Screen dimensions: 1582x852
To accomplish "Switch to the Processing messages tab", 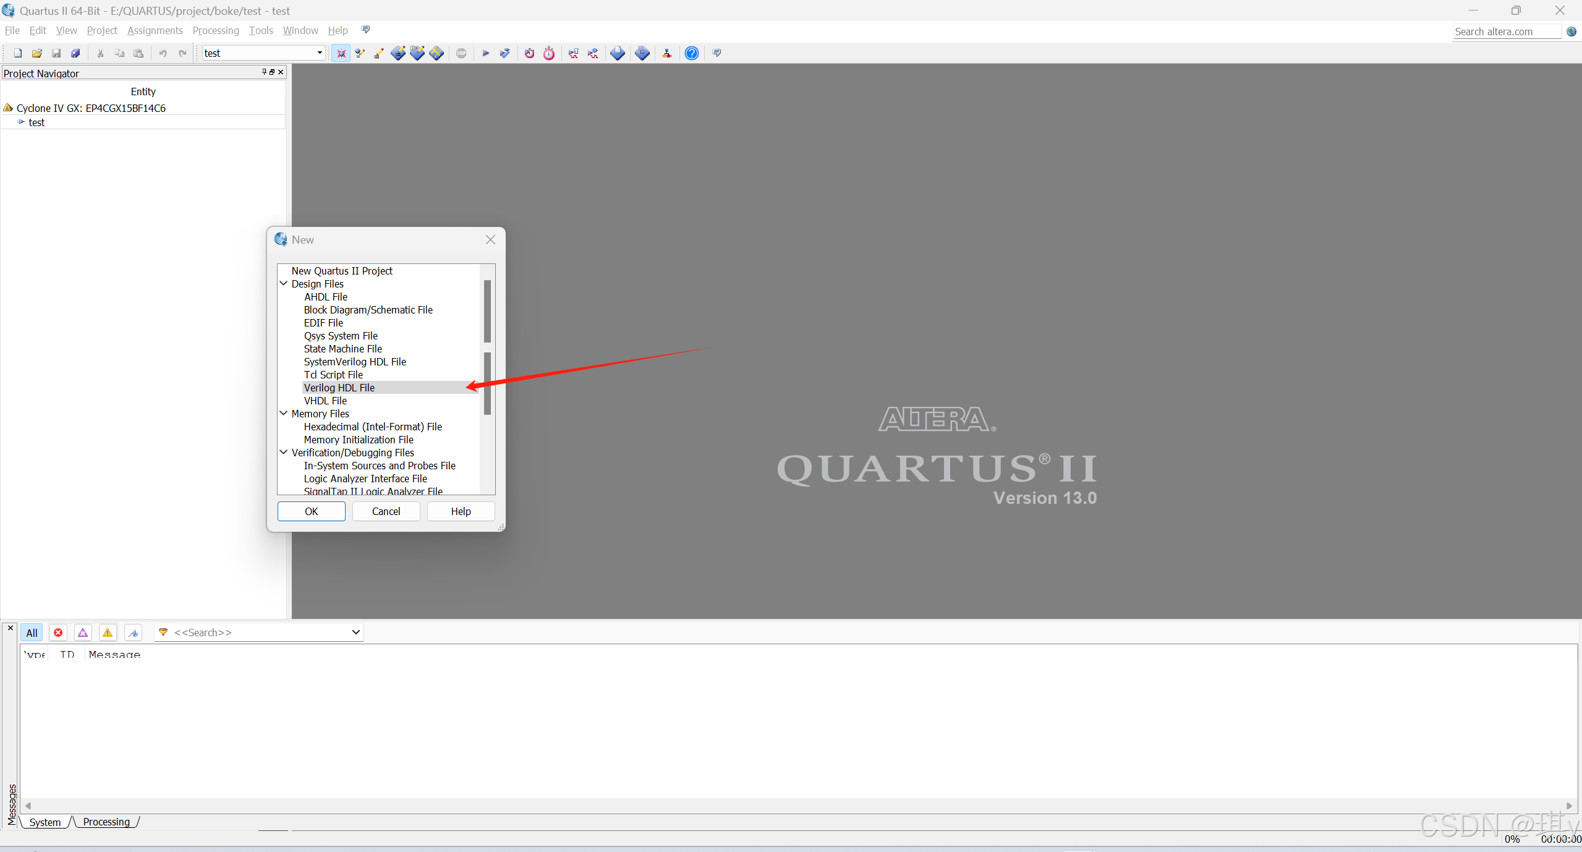I will (106, 822).
